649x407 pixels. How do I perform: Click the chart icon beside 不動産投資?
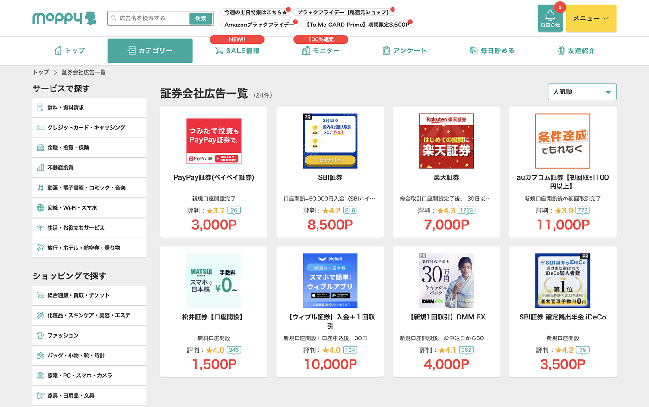tap(40, 168)
